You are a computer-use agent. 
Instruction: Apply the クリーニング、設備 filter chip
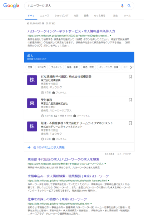[x=109, y=67]
